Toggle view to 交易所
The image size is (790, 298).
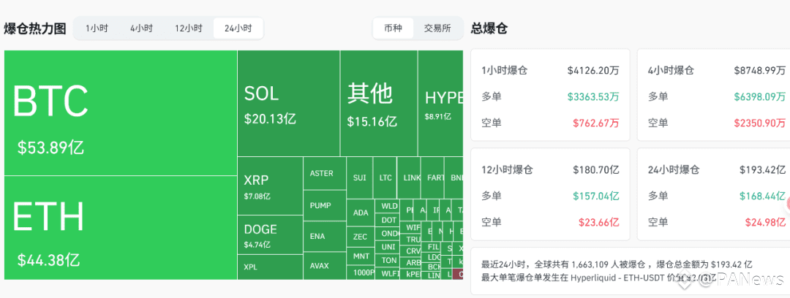[x=437, y=28]
